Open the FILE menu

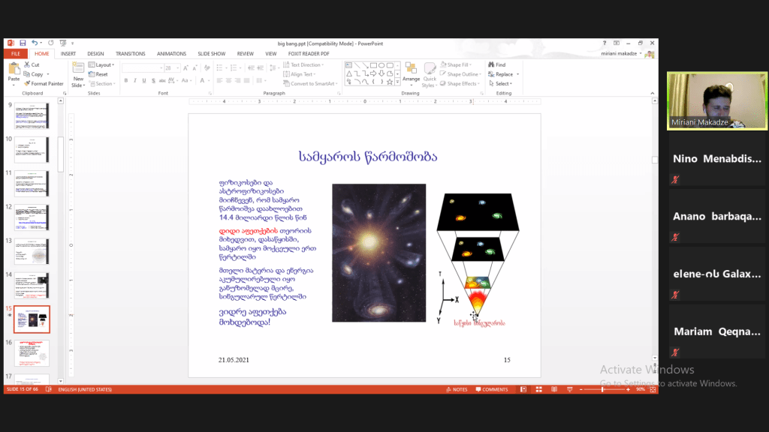point(15,54)
